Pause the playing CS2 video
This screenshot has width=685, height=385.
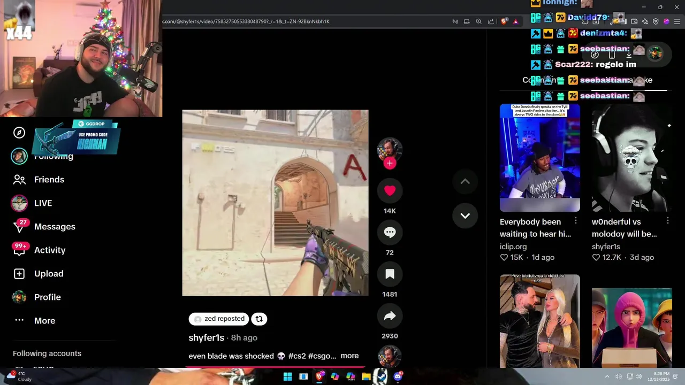click(275, 203)
